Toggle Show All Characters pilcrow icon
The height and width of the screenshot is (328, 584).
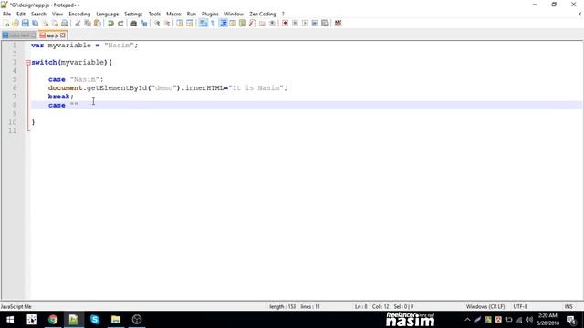pyautogui.click(x=213, y=23)
